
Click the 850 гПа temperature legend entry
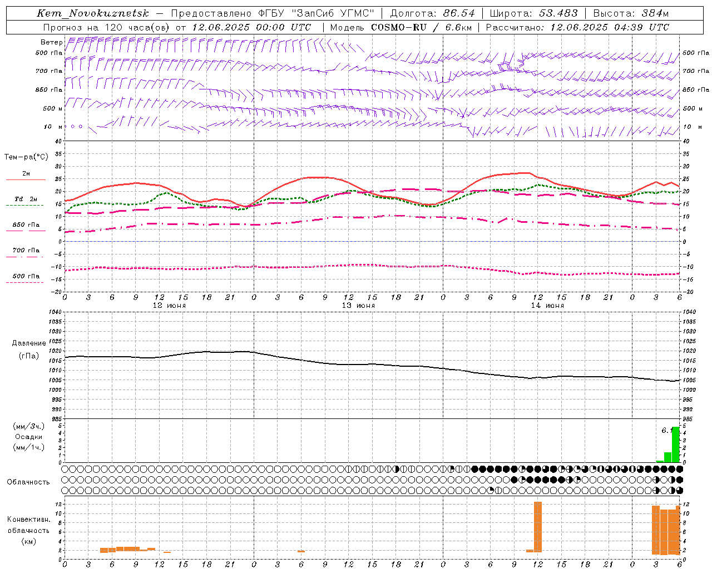[x=26, y=227]
